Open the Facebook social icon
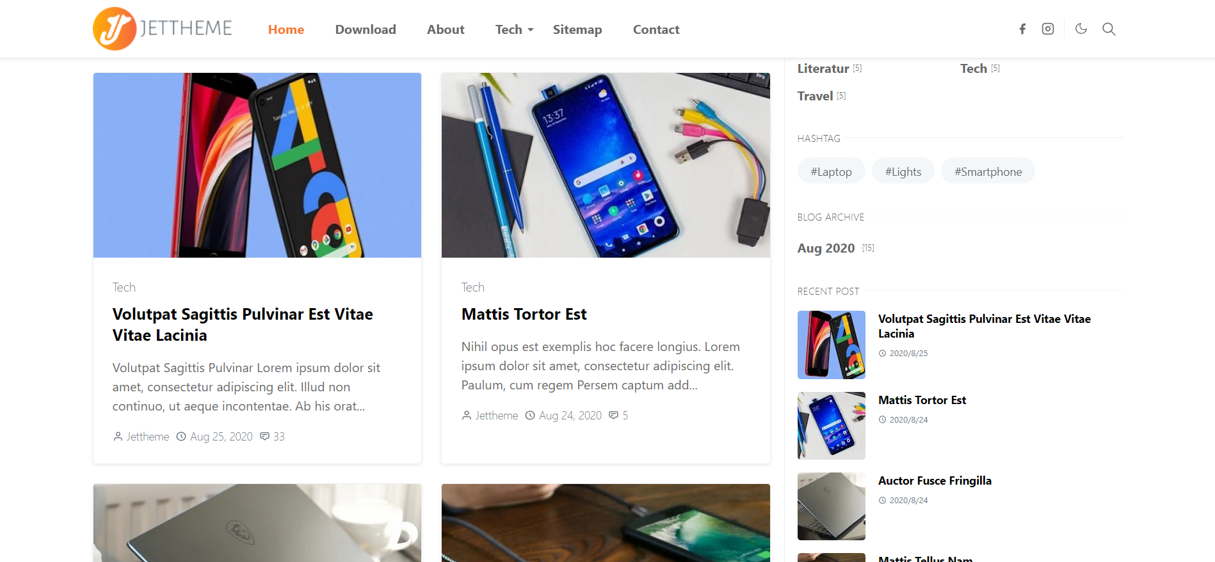This screenshot has height=562, width=1215. pos(1022,29)
